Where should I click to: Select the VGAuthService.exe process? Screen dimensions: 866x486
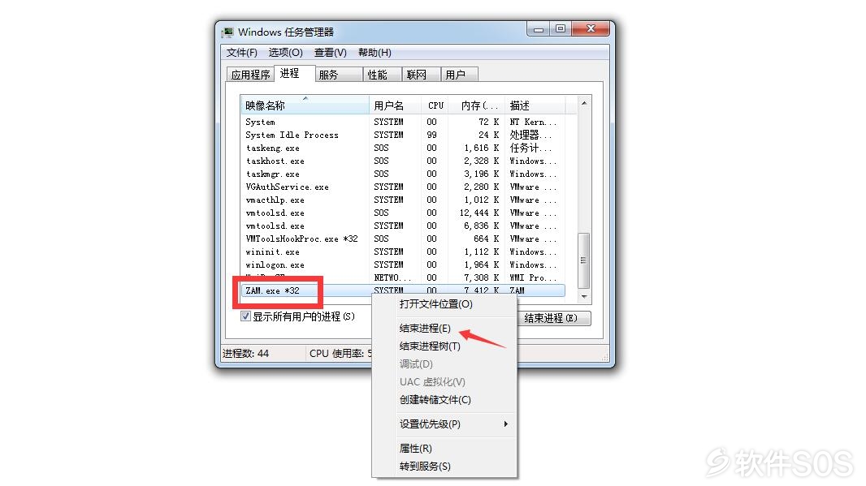pyautogui.click(x=403, y=187)
